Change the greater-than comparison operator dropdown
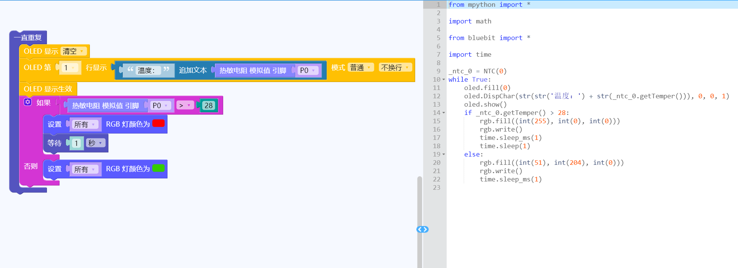738x268 pixels. (x=185, y=105)
